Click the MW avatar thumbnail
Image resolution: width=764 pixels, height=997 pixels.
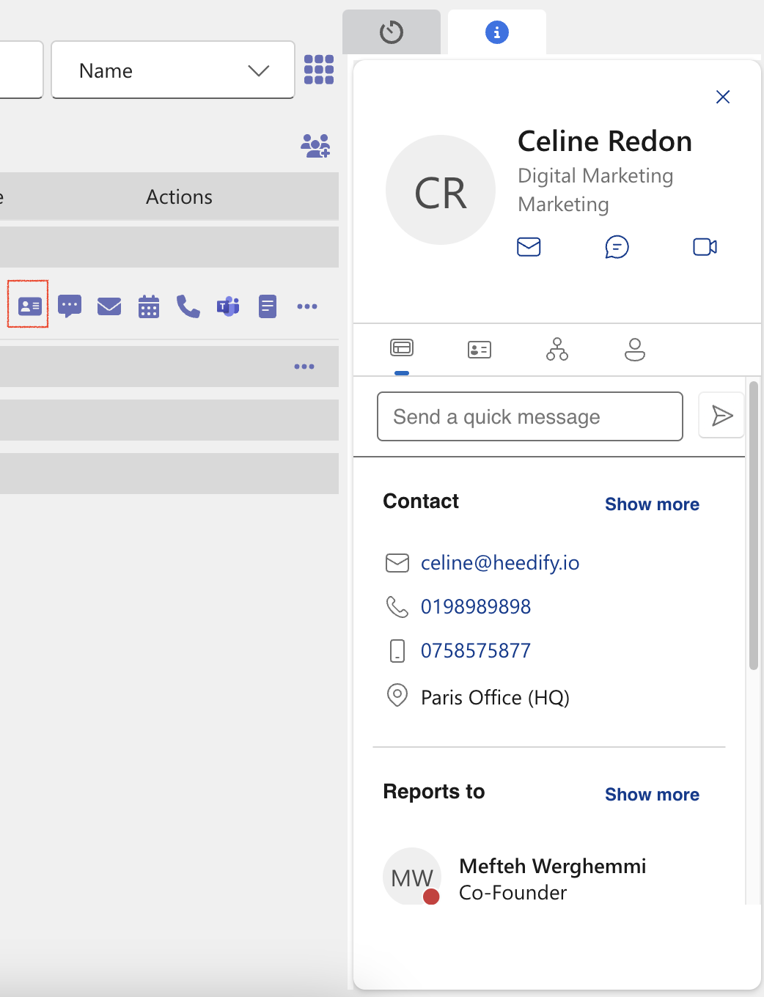[x=412, y=877]
